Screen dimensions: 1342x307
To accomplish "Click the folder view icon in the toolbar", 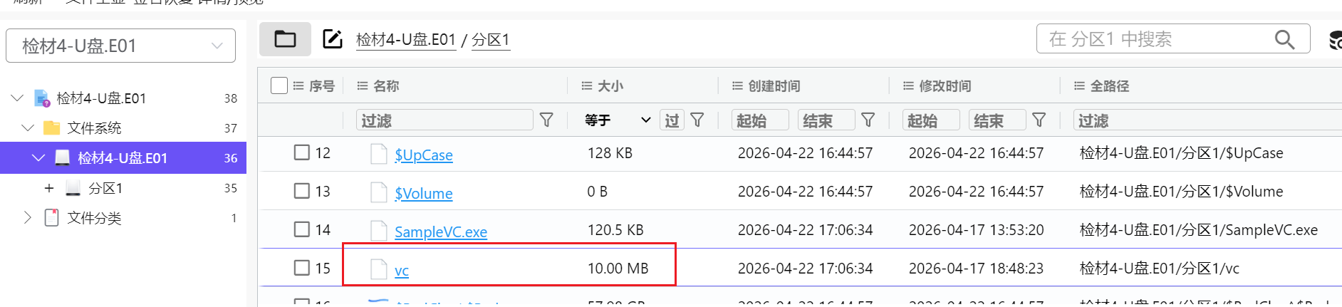I will click(x=285, y=39).
